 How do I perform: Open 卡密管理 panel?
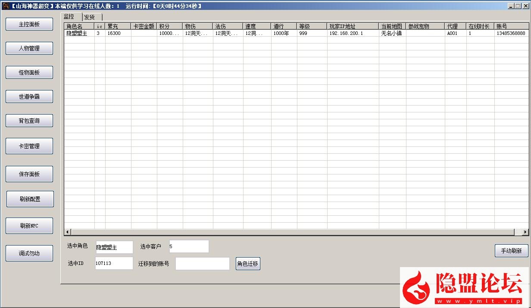pyautogui.click(x=29, y=146)
